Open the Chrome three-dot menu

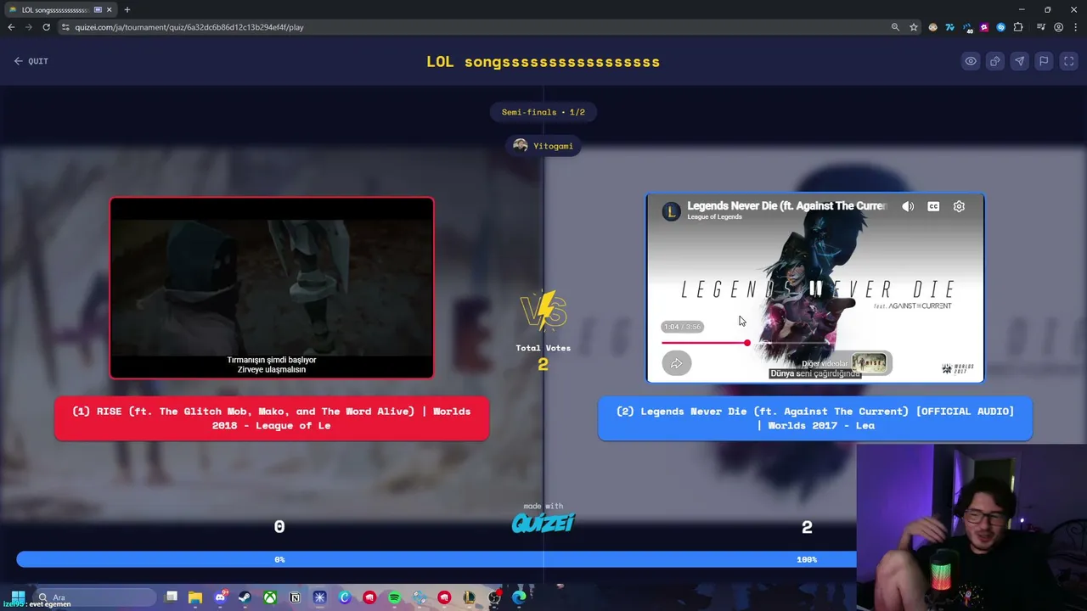(x=1075, y=27)
